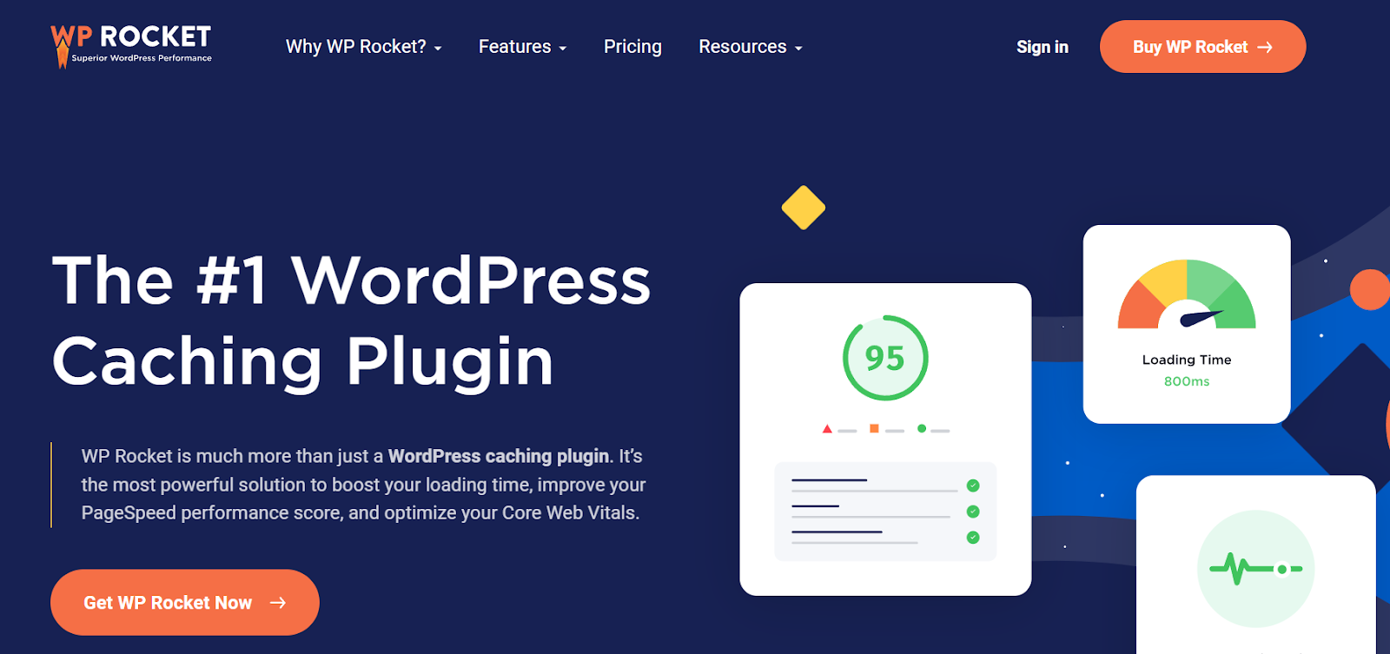Go to the Pricing page
Image resolution: width=1390 pixels, height=654 pixels.
pyautogui.click(x=632, y=47)
